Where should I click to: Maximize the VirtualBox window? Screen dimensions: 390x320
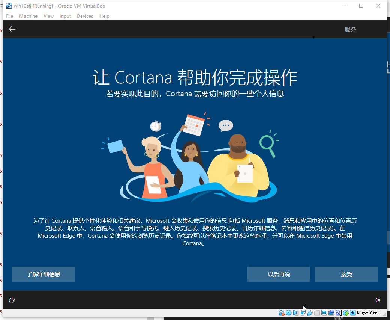361,6
